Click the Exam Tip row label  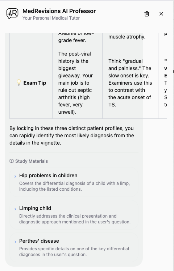click(x=31, y=83)
